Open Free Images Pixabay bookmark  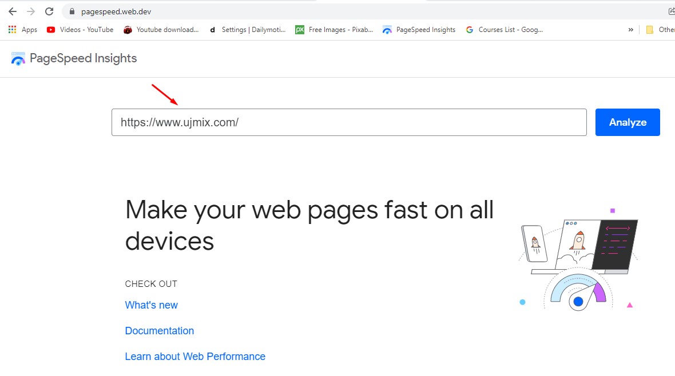coord(334,30)
